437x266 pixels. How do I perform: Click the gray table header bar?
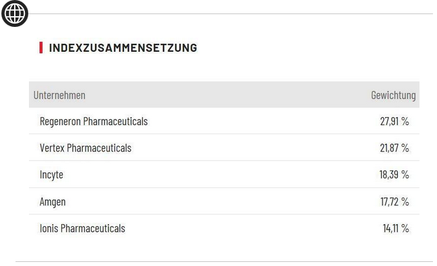(224, 95)
